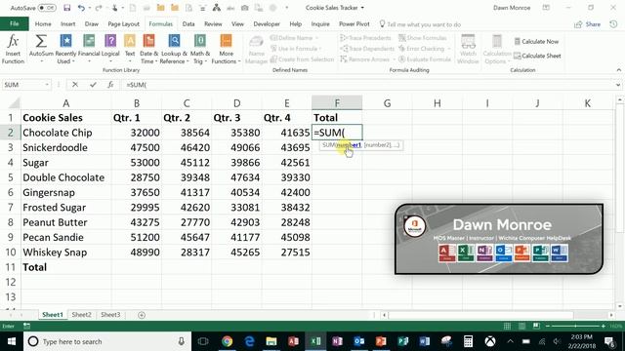Open the File tab
Screen dimensions: 625x351
(15, 23)
